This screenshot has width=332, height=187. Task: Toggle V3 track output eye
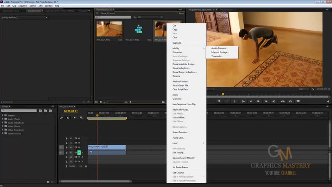click(79, 138)
